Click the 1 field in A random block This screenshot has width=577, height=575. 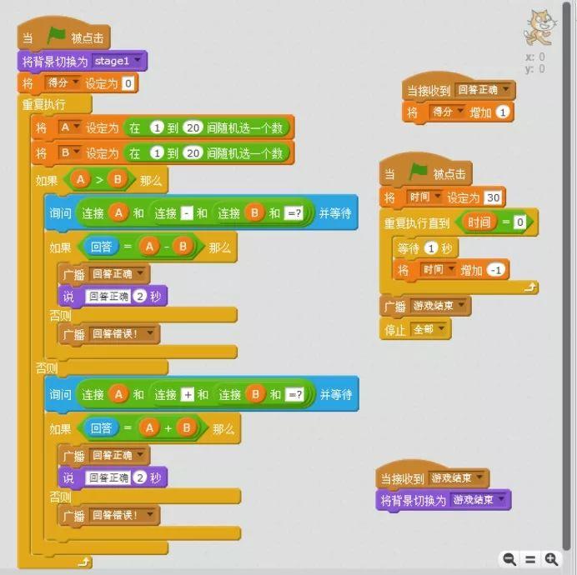(157, 127)
